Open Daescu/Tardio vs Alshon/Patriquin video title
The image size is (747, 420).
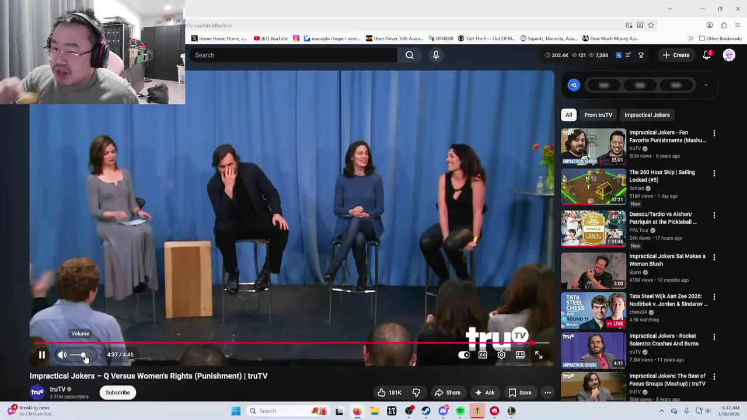click(x=663, y=218)
